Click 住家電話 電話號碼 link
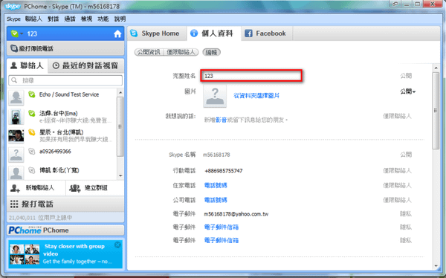The image size is (446, 278). (x=216, y=186)
